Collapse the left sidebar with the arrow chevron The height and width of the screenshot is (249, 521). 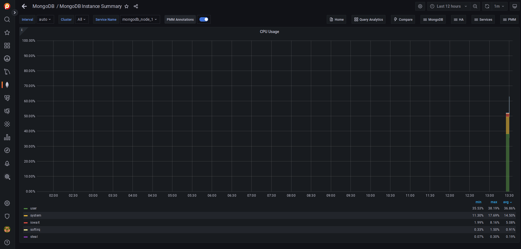(14, 12)
